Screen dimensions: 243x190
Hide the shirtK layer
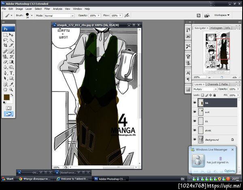tap(195, 130)
